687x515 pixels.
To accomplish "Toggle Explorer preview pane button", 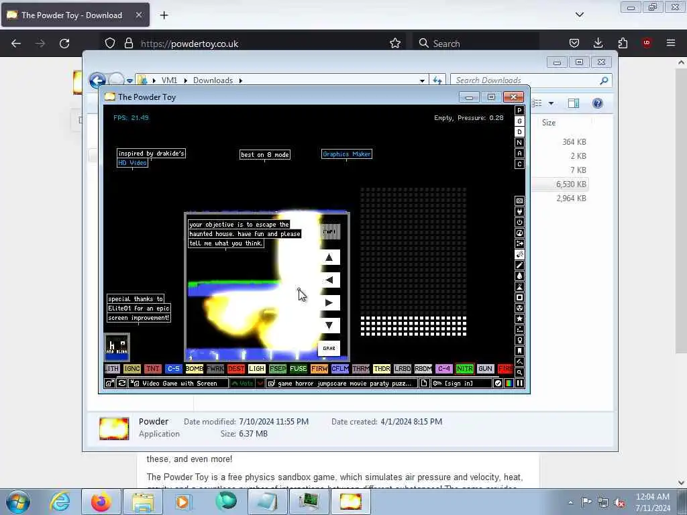I will click(573, 103).
